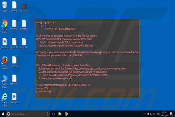Launch Chrome from the taskbar
The image size is (175, 117).
coord(66,114)
